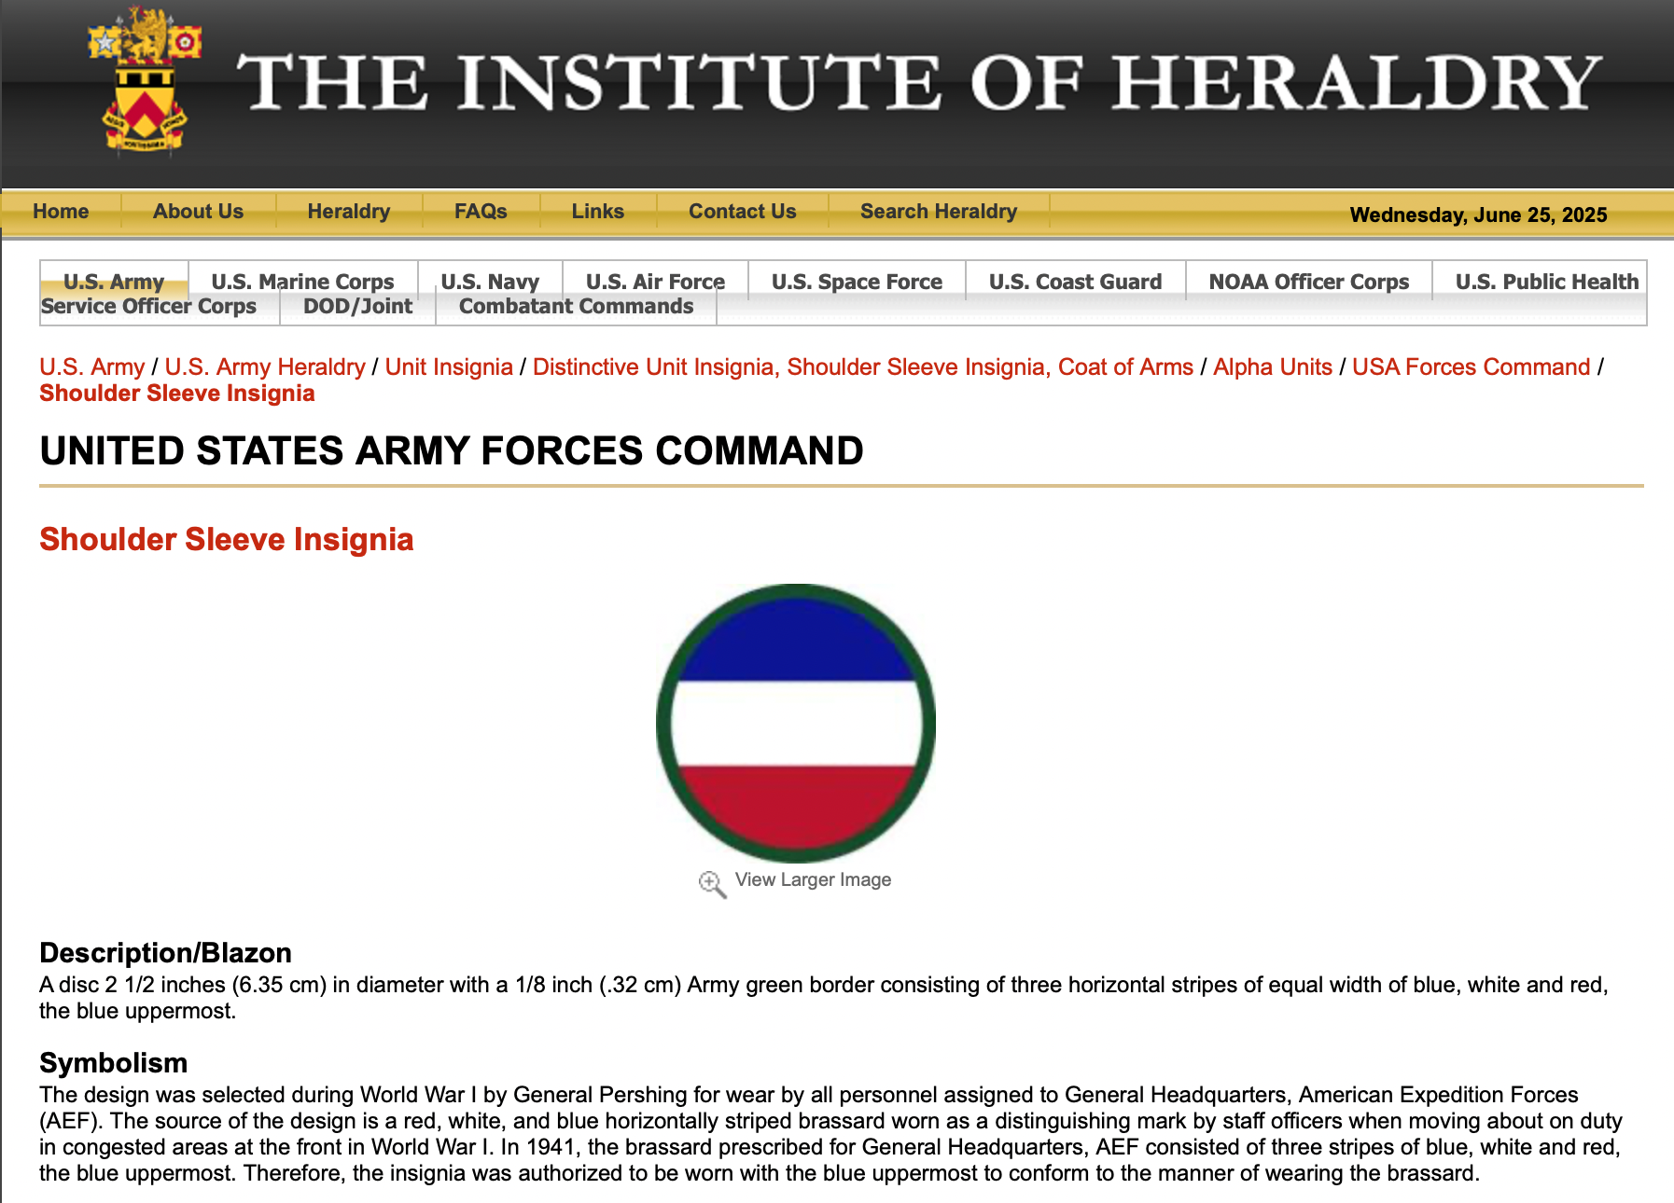This screenshot has height=1203, width=1674.
Task: Open Distinctive Unit Insignia, Shoulder Sleeve Insignia breadcrumb
Action: [863, 366]
